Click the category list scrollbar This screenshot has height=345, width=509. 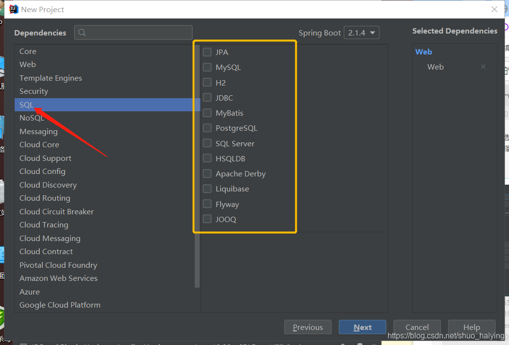(197, 166)
